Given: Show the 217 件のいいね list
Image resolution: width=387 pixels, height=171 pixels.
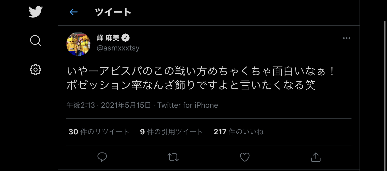Looking at the screenshot, I should click(238, 132).
